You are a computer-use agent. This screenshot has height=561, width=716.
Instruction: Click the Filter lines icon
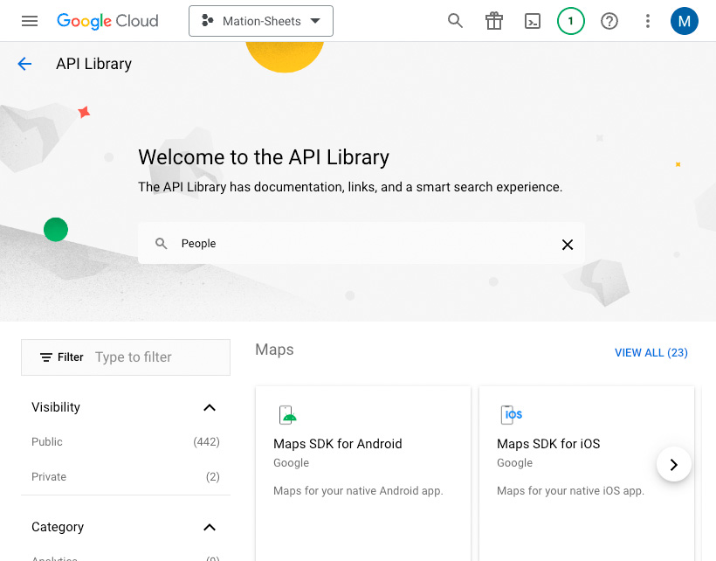[x=45, y=357]
